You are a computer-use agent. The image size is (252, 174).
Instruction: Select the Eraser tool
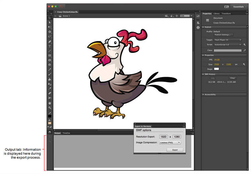[x=50, y=94]
